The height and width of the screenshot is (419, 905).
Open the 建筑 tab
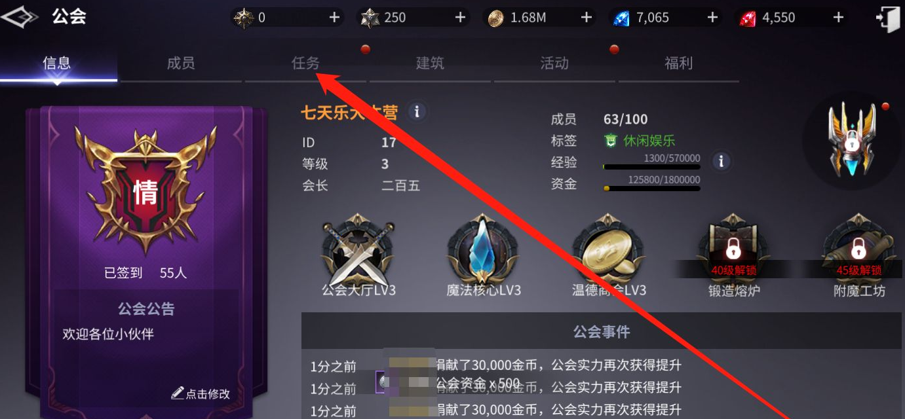(430, 63)
